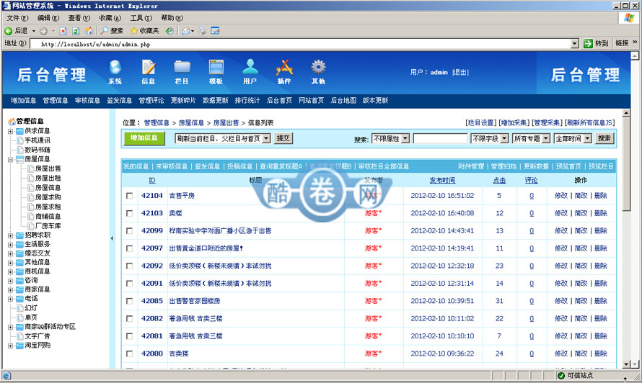This screenshot has height=383, width=642.
Task: Click the browser Home icon
Action: pyautogui.click(x=89, y=31)
